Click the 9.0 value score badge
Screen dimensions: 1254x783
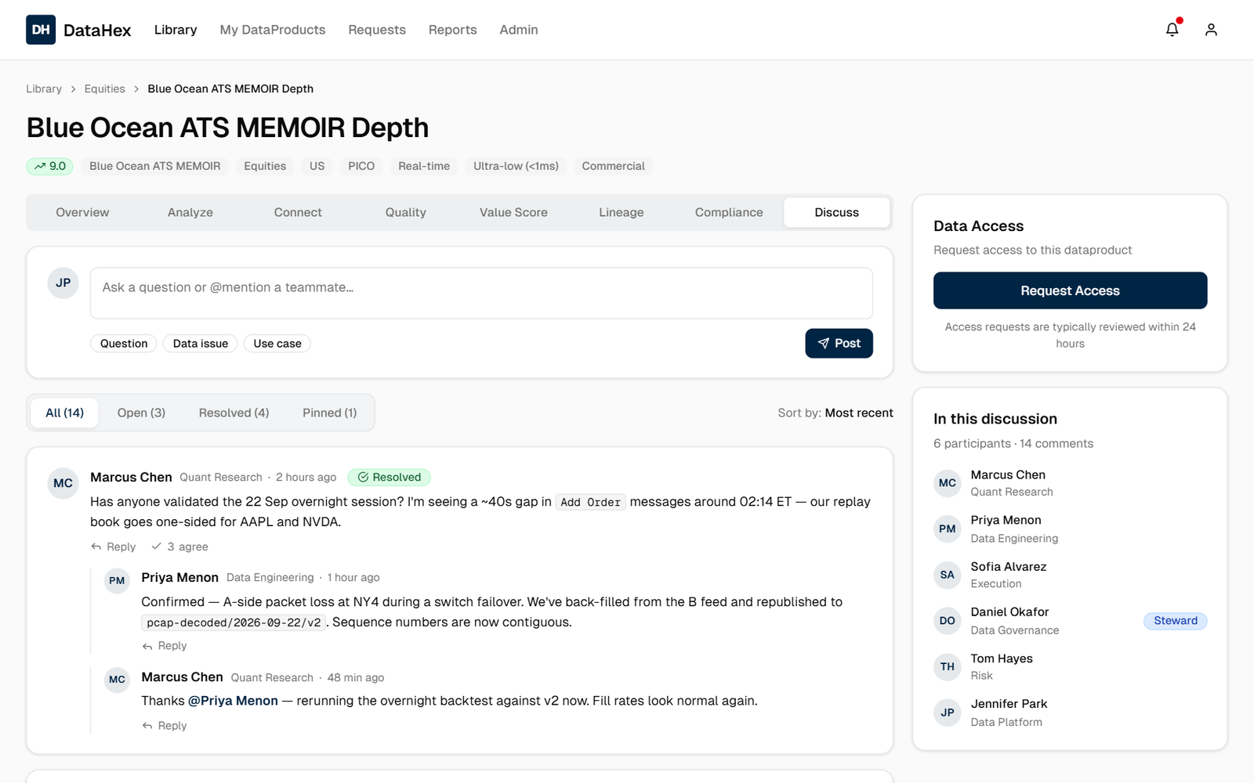[x=50, y=166]
